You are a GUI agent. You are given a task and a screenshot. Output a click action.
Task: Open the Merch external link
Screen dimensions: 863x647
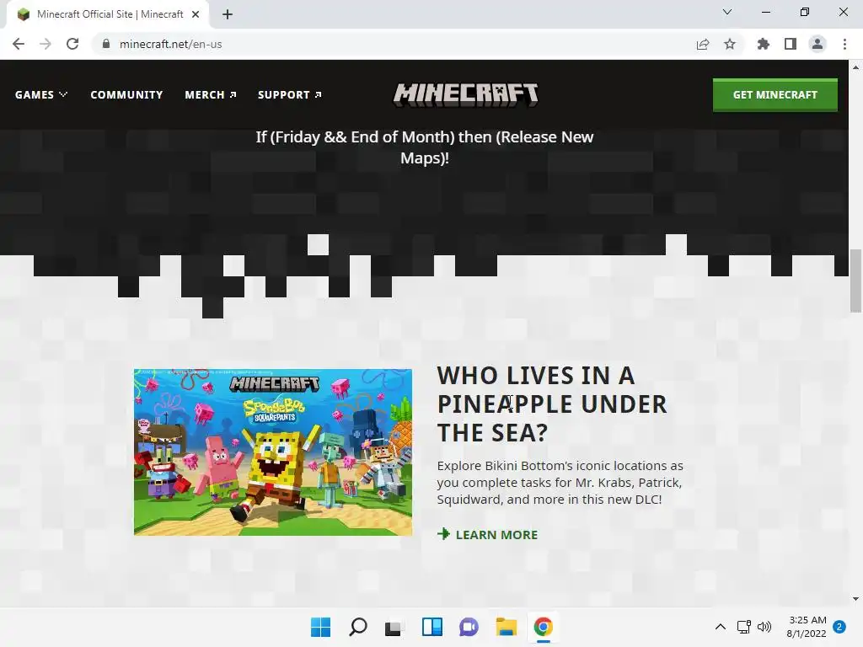point(211,94)
